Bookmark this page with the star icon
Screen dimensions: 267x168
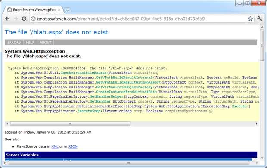(250, 19)
